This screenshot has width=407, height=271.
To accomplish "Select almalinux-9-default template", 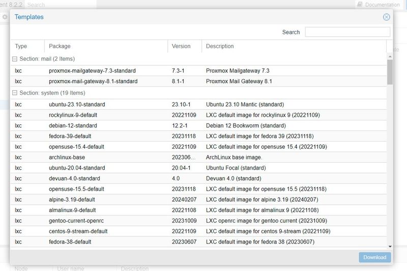I will [x=198, y=210].
